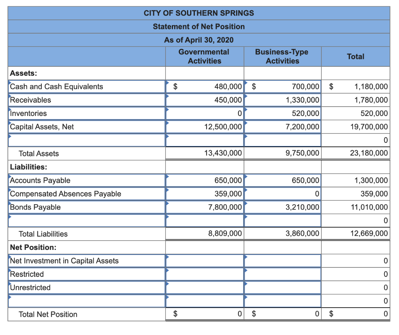This screenshot has width=399, height=335.
Task: Click the triangle on Net Investment in Capital Assets
Action: [x=10, y=257]
